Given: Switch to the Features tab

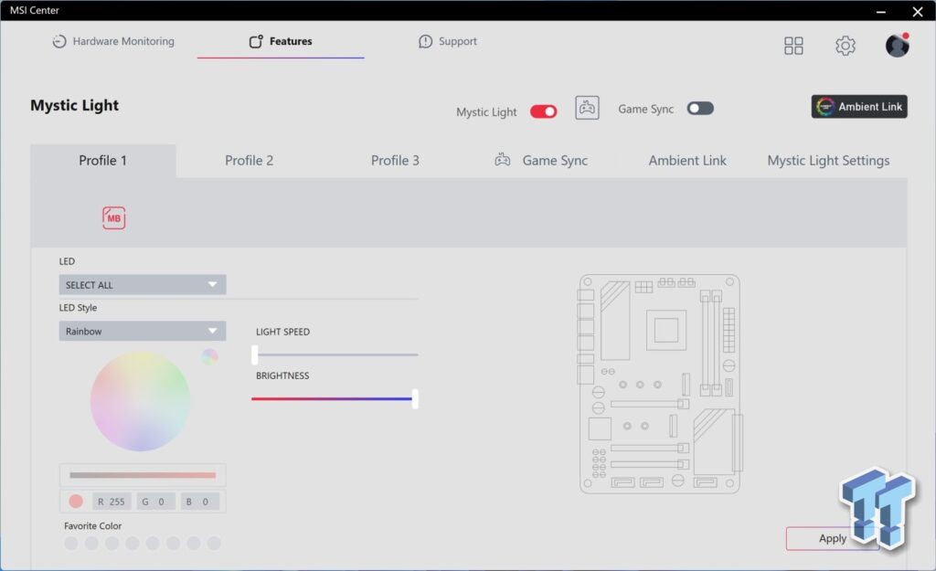Looking at the screenshot, I should [281, 41].
